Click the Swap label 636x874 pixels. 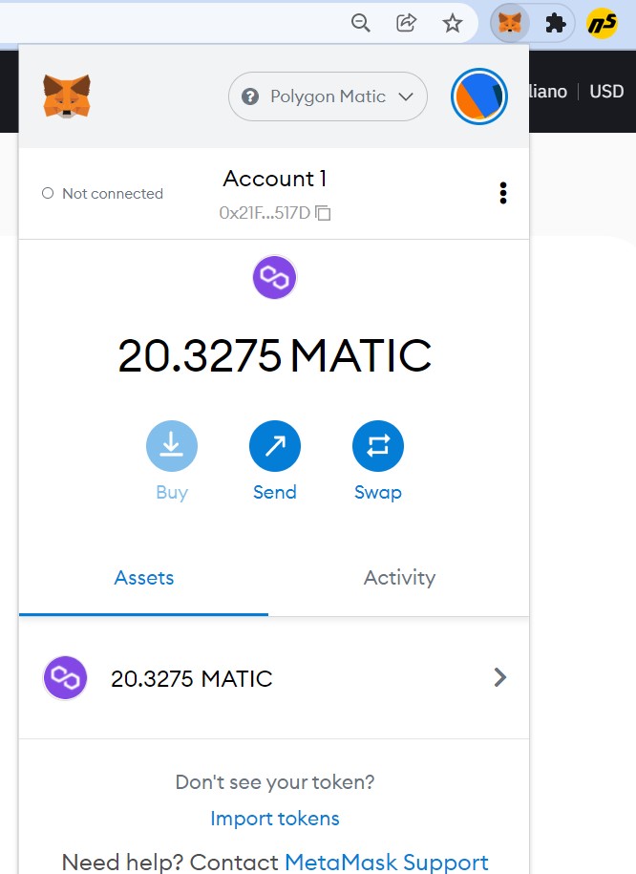378,493
